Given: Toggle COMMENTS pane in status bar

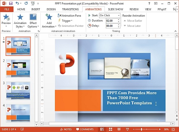Looking at the screenshot, I should [x=85, y=129].
